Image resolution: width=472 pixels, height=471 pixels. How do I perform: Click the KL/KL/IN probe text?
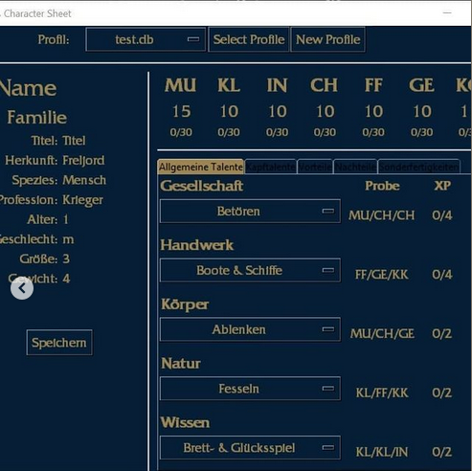coord(382,452)
